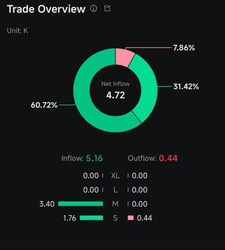225x250 pixels.
Task: Tap the 31.42% percentage label
Action: click(186, 87)
